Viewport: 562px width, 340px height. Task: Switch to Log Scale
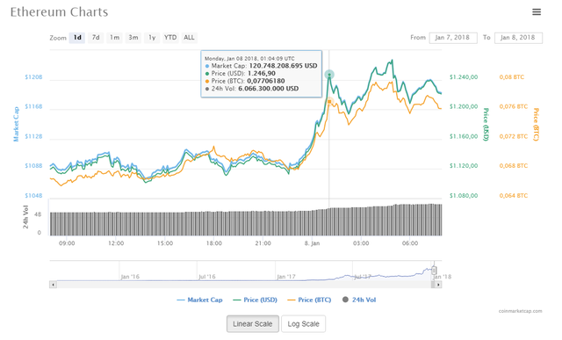[x=303, y=324]
